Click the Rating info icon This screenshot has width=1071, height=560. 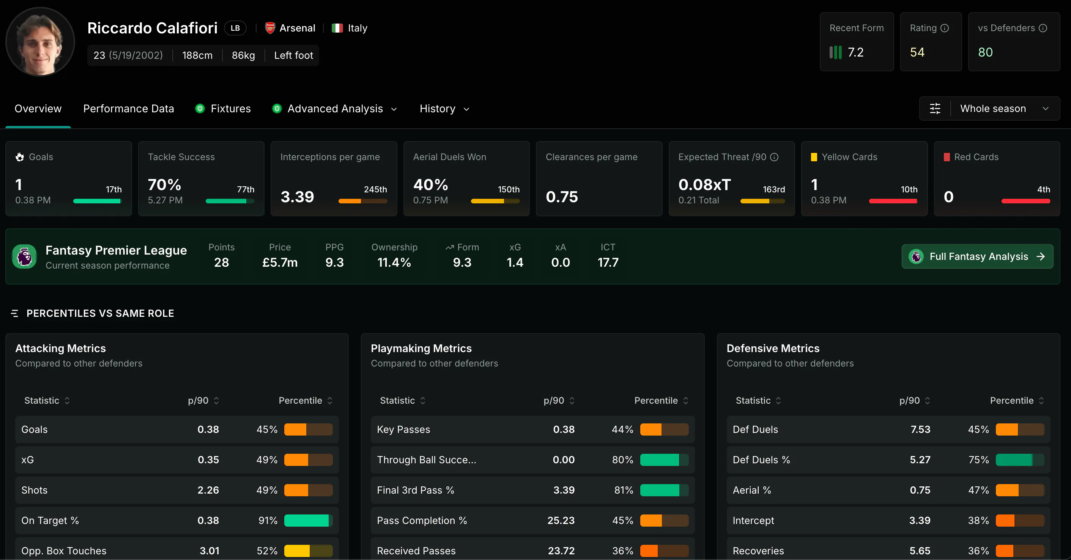(945, 28)
